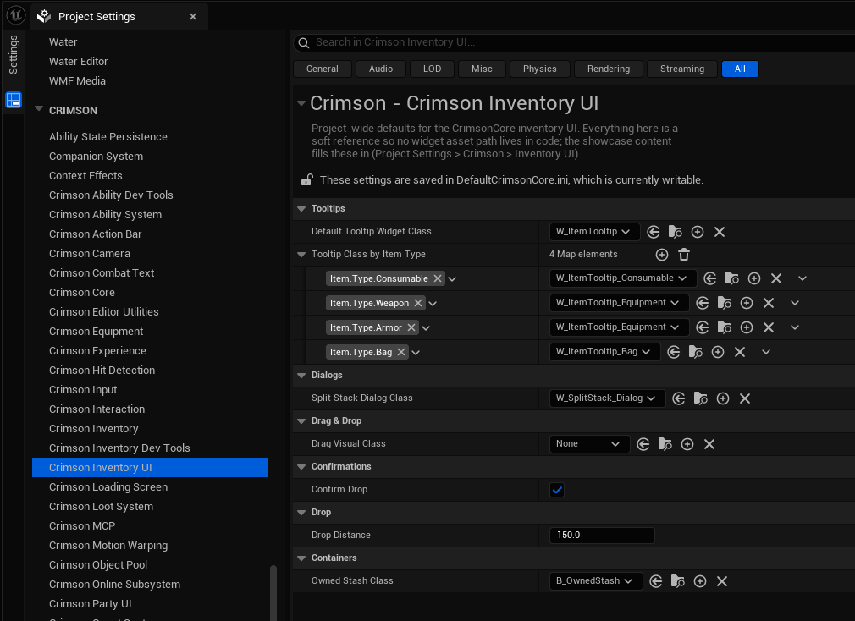Collapse Tooltip Class by Item Type map

click(x=301, y=255)
